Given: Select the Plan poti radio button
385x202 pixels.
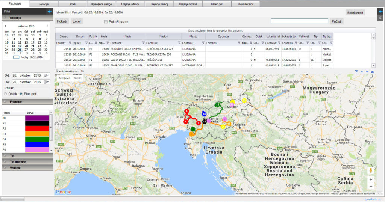Looking at the screenshot, I should [x=21, y=93].
